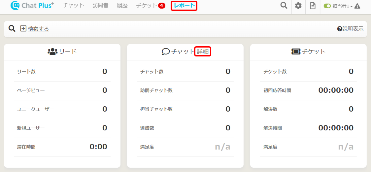Open the チャット 詳細 link
The image size is (371, 172).
203,52
